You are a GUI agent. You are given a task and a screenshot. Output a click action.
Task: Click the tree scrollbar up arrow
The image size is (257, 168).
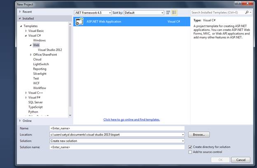tap(70, 24)
